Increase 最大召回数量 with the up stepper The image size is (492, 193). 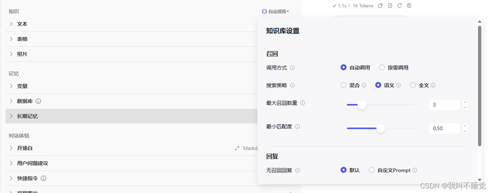click(465, 102)
